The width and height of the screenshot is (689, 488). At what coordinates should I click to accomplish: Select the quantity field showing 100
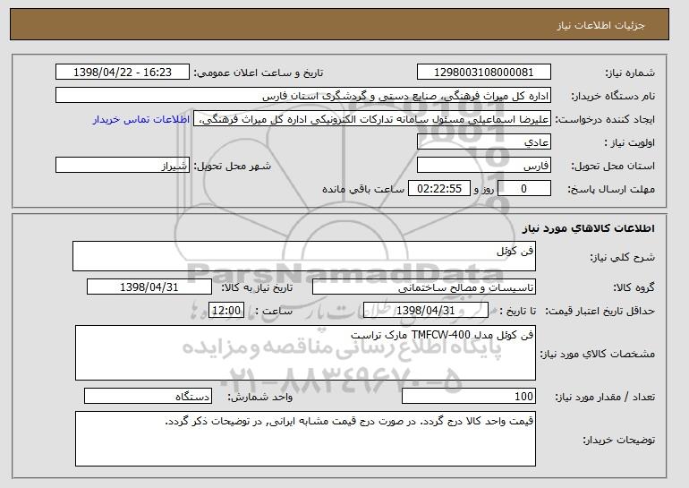point(469,396)
